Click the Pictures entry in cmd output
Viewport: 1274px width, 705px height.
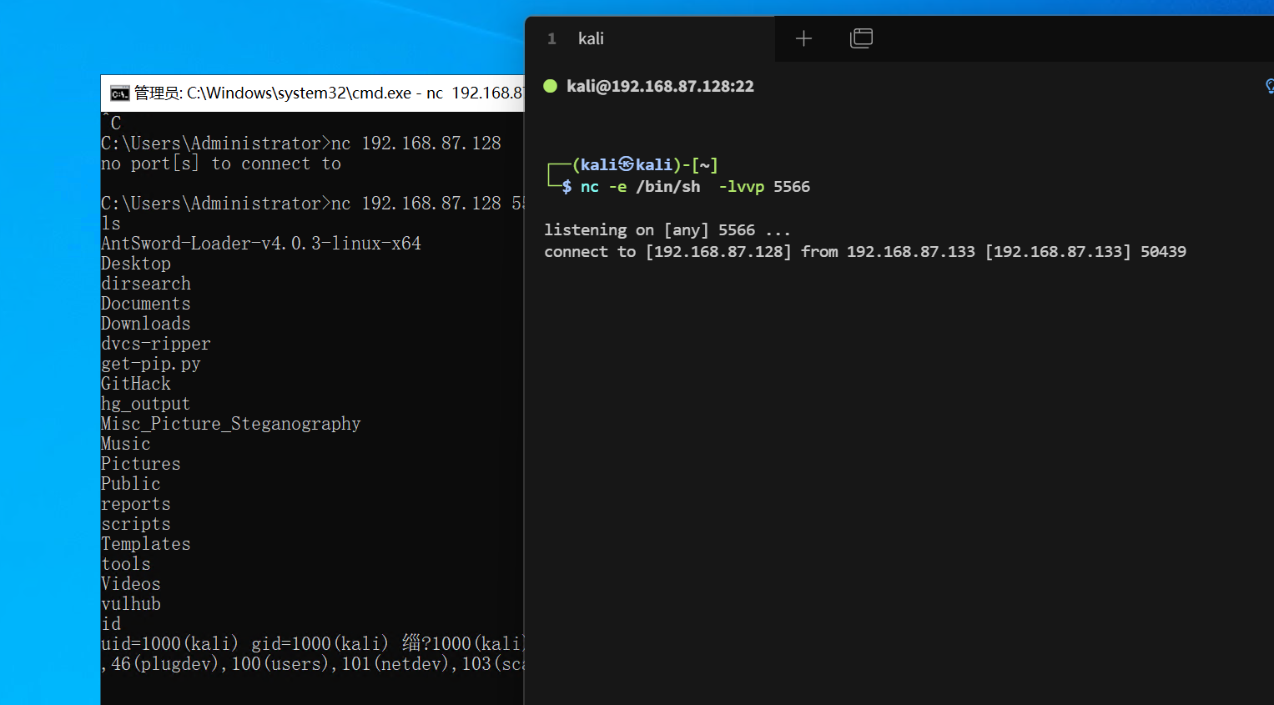(x=141, y=464)
